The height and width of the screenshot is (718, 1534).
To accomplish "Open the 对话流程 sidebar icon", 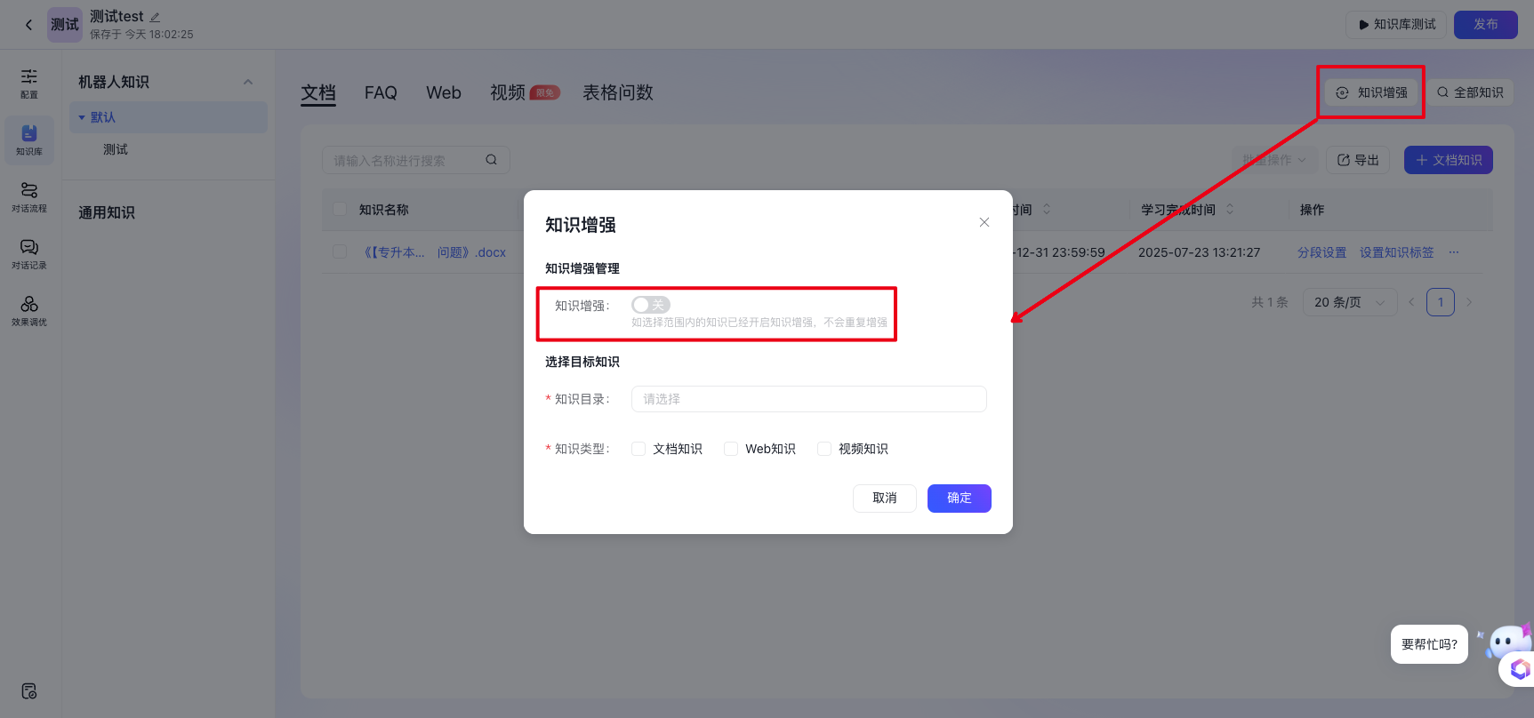I will [29, 196].
